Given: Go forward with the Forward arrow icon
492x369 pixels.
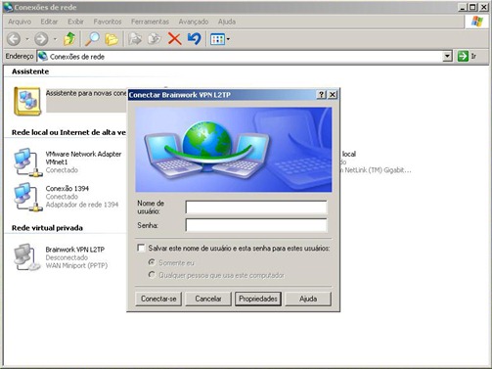Looking at the screenshot, I should (x=41, y=39).
